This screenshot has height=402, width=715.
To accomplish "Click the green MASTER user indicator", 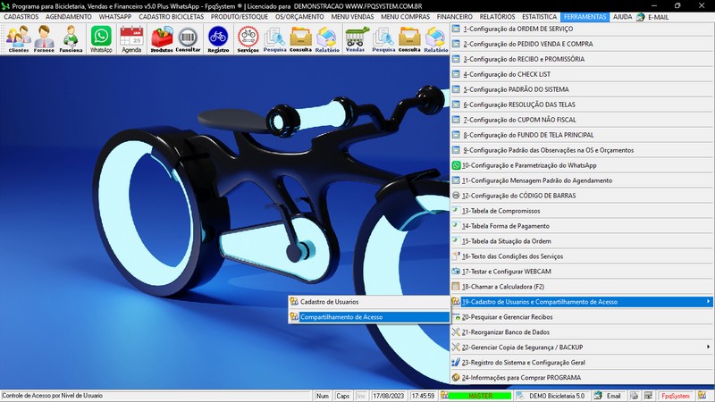I will click(481, 395).
